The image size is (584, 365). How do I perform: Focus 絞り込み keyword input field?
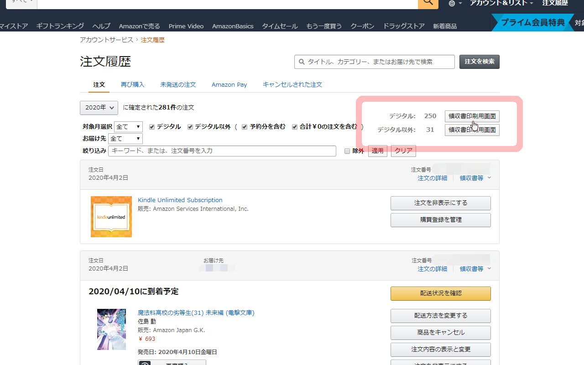pos(222,151)
